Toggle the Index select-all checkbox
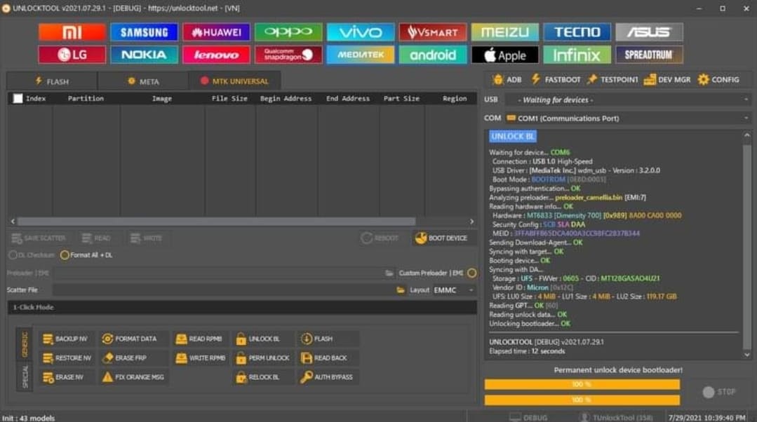This screenshot has height=422, width=757. (x=18, y=98)
